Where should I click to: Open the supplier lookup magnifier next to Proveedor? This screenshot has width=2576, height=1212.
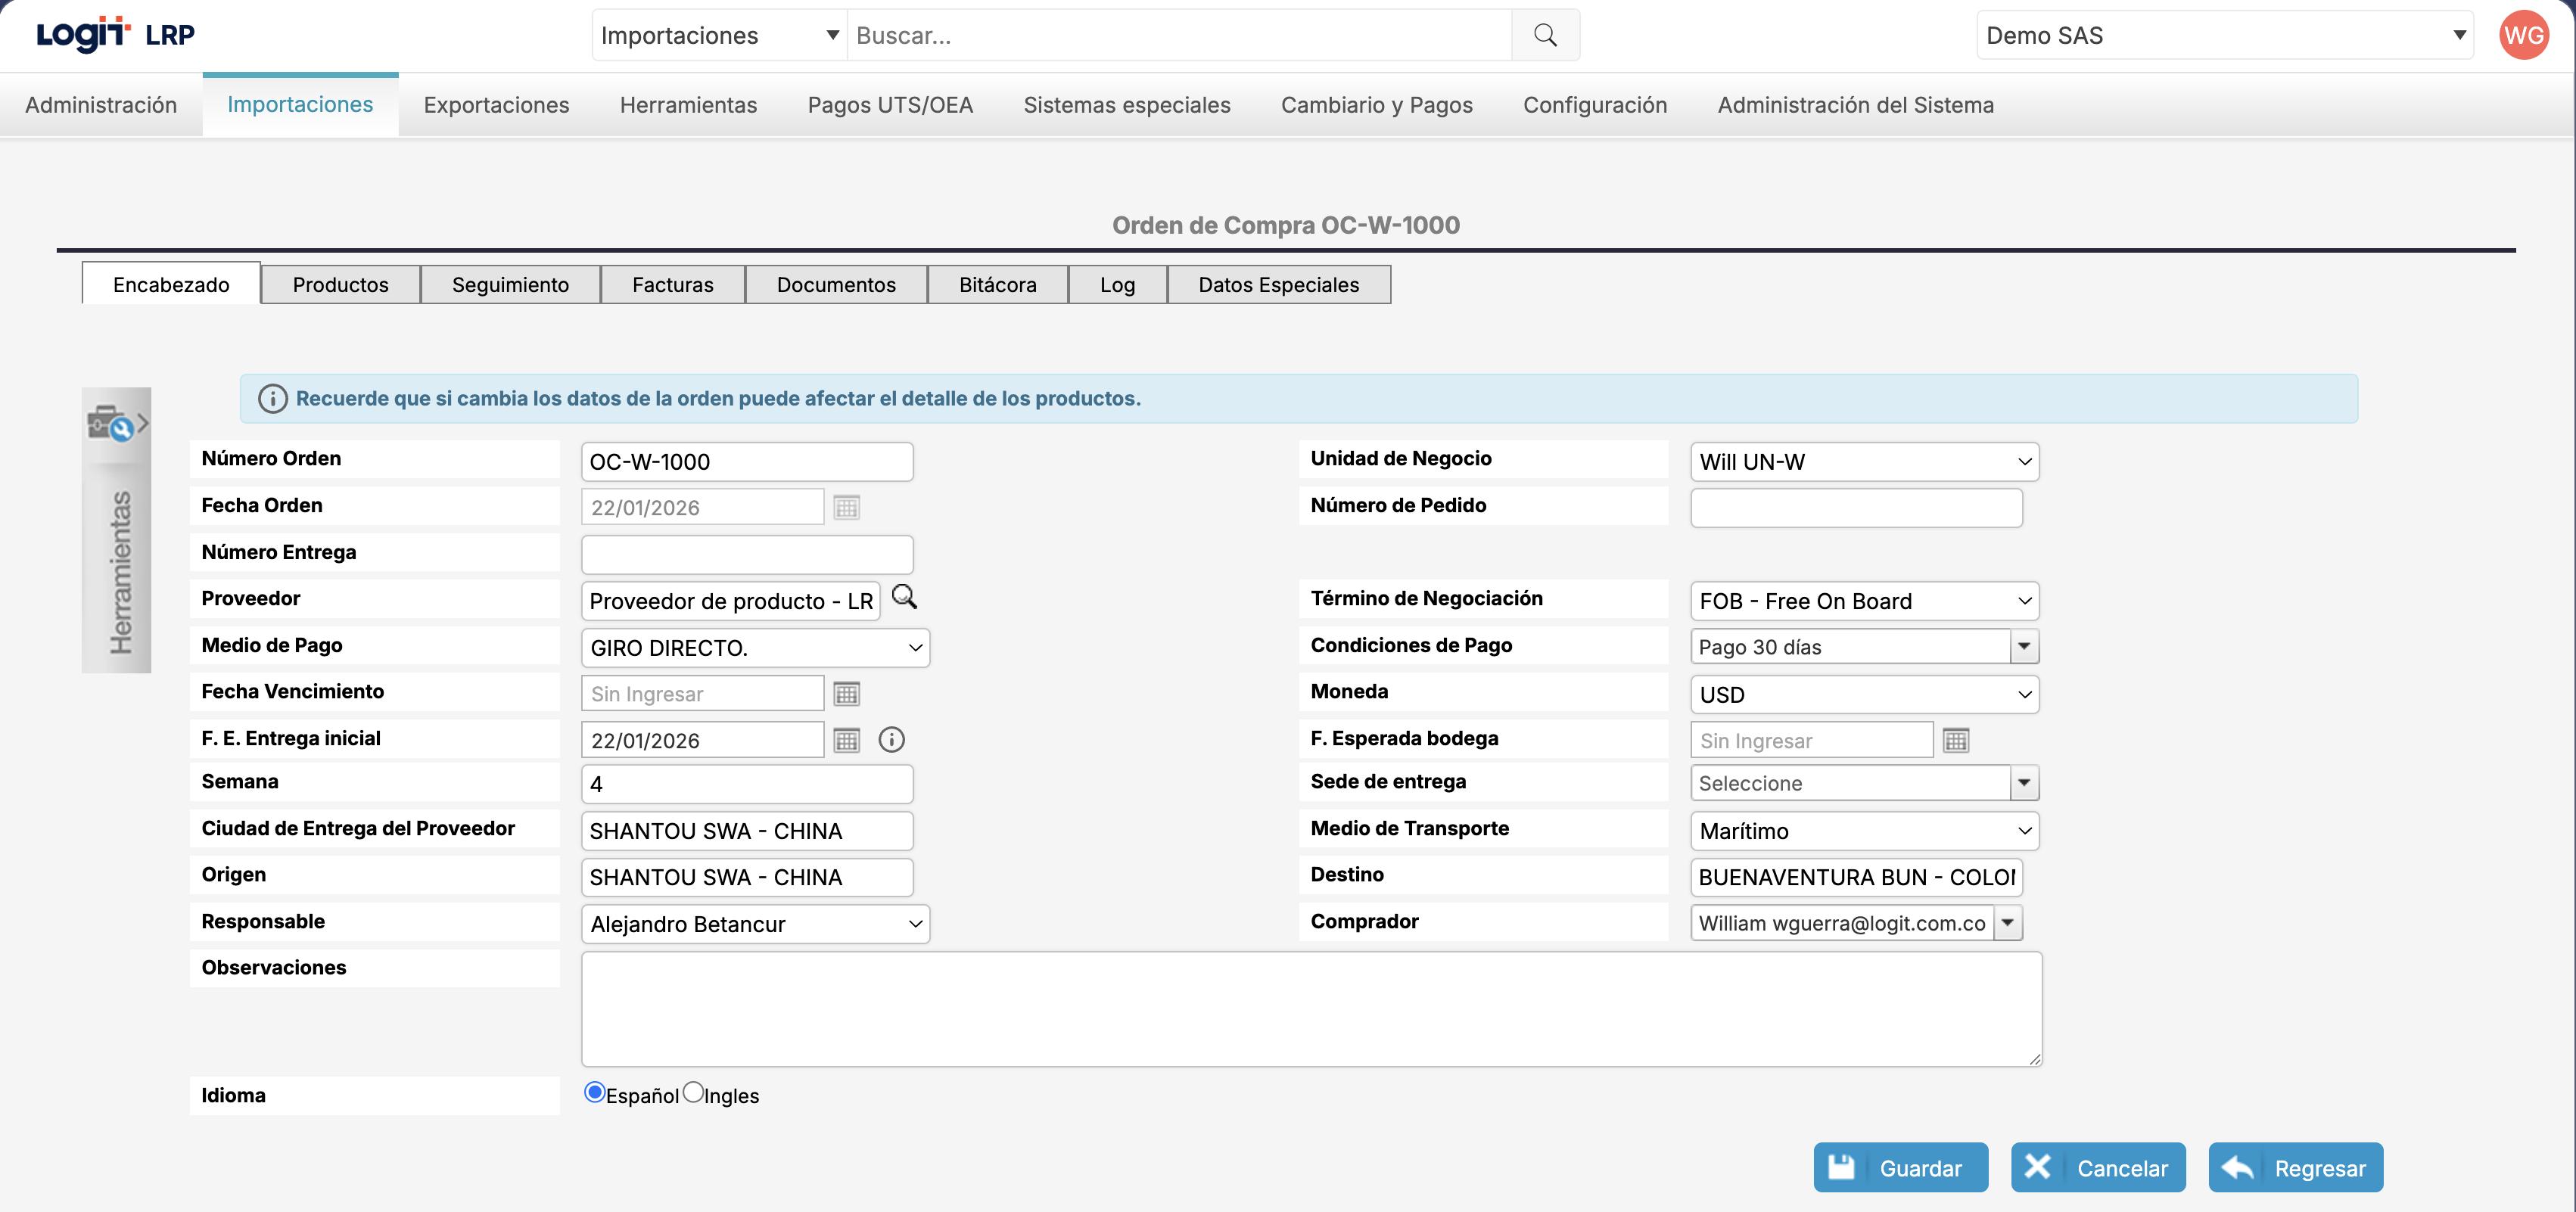click(904, 598)
